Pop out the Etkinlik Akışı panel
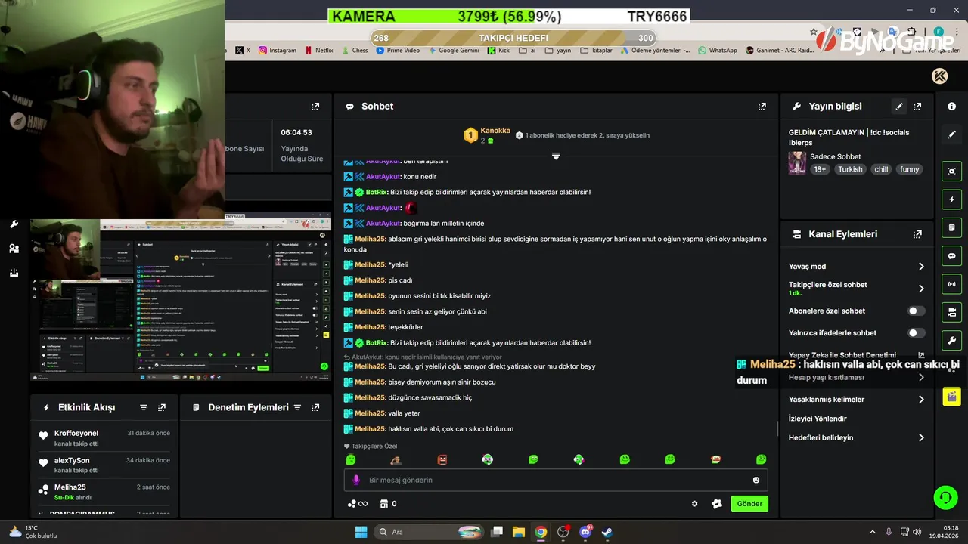Screen dimensions: 968x544 coord(162,407)
